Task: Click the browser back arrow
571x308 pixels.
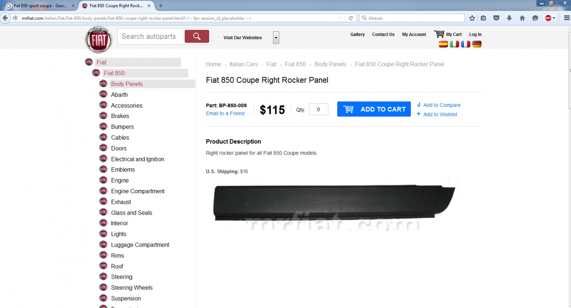Action: 5,18
